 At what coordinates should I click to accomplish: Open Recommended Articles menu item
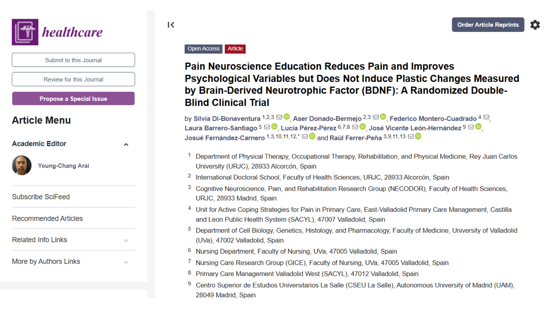coord(47,219)
